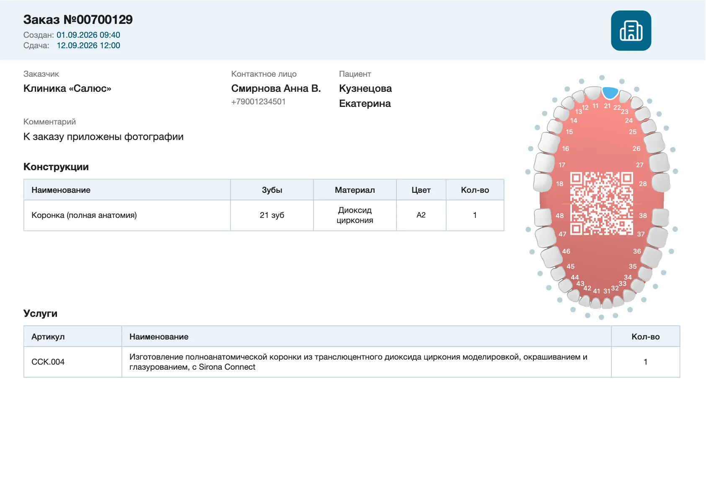Select tooth 36 on the dental chart
This screenshot has width=706, height=500.
652,256
